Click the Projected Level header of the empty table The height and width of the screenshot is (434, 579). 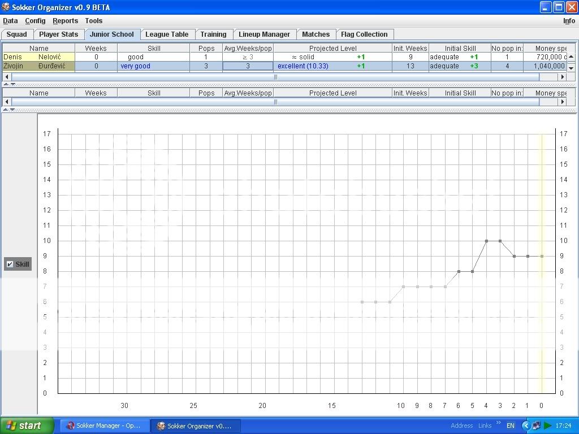(332, 93)
